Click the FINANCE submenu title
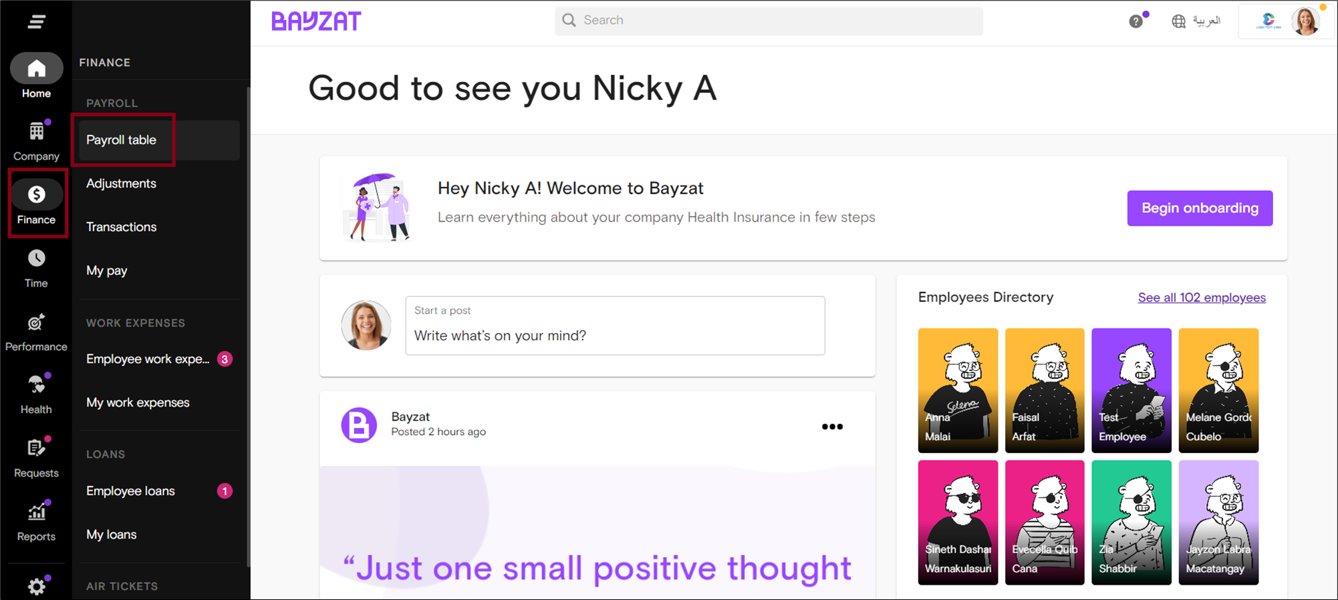The height and width of the screenshot is (600, 1338). (105, 63)
